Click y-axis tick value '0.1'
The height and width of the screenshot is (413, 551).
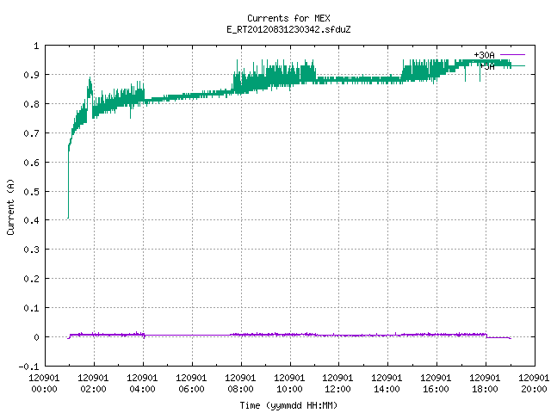[x=31, y=308]
